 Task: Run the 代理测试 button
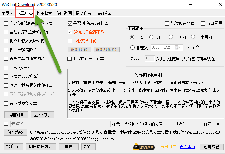tap(16, 115)
